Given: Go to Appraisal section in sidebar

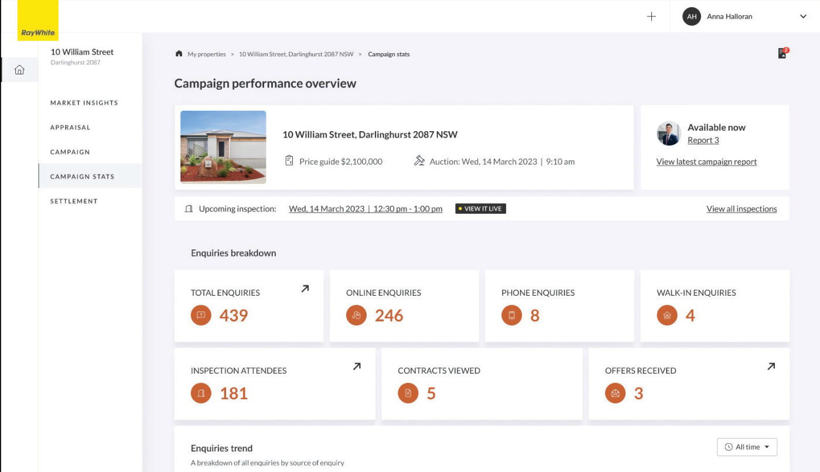Looking at the screenshot, I should 70,128.
